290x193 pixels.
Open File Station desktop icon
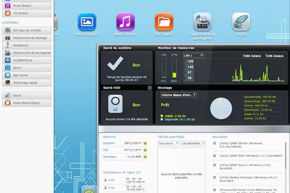tap(164, 22)
